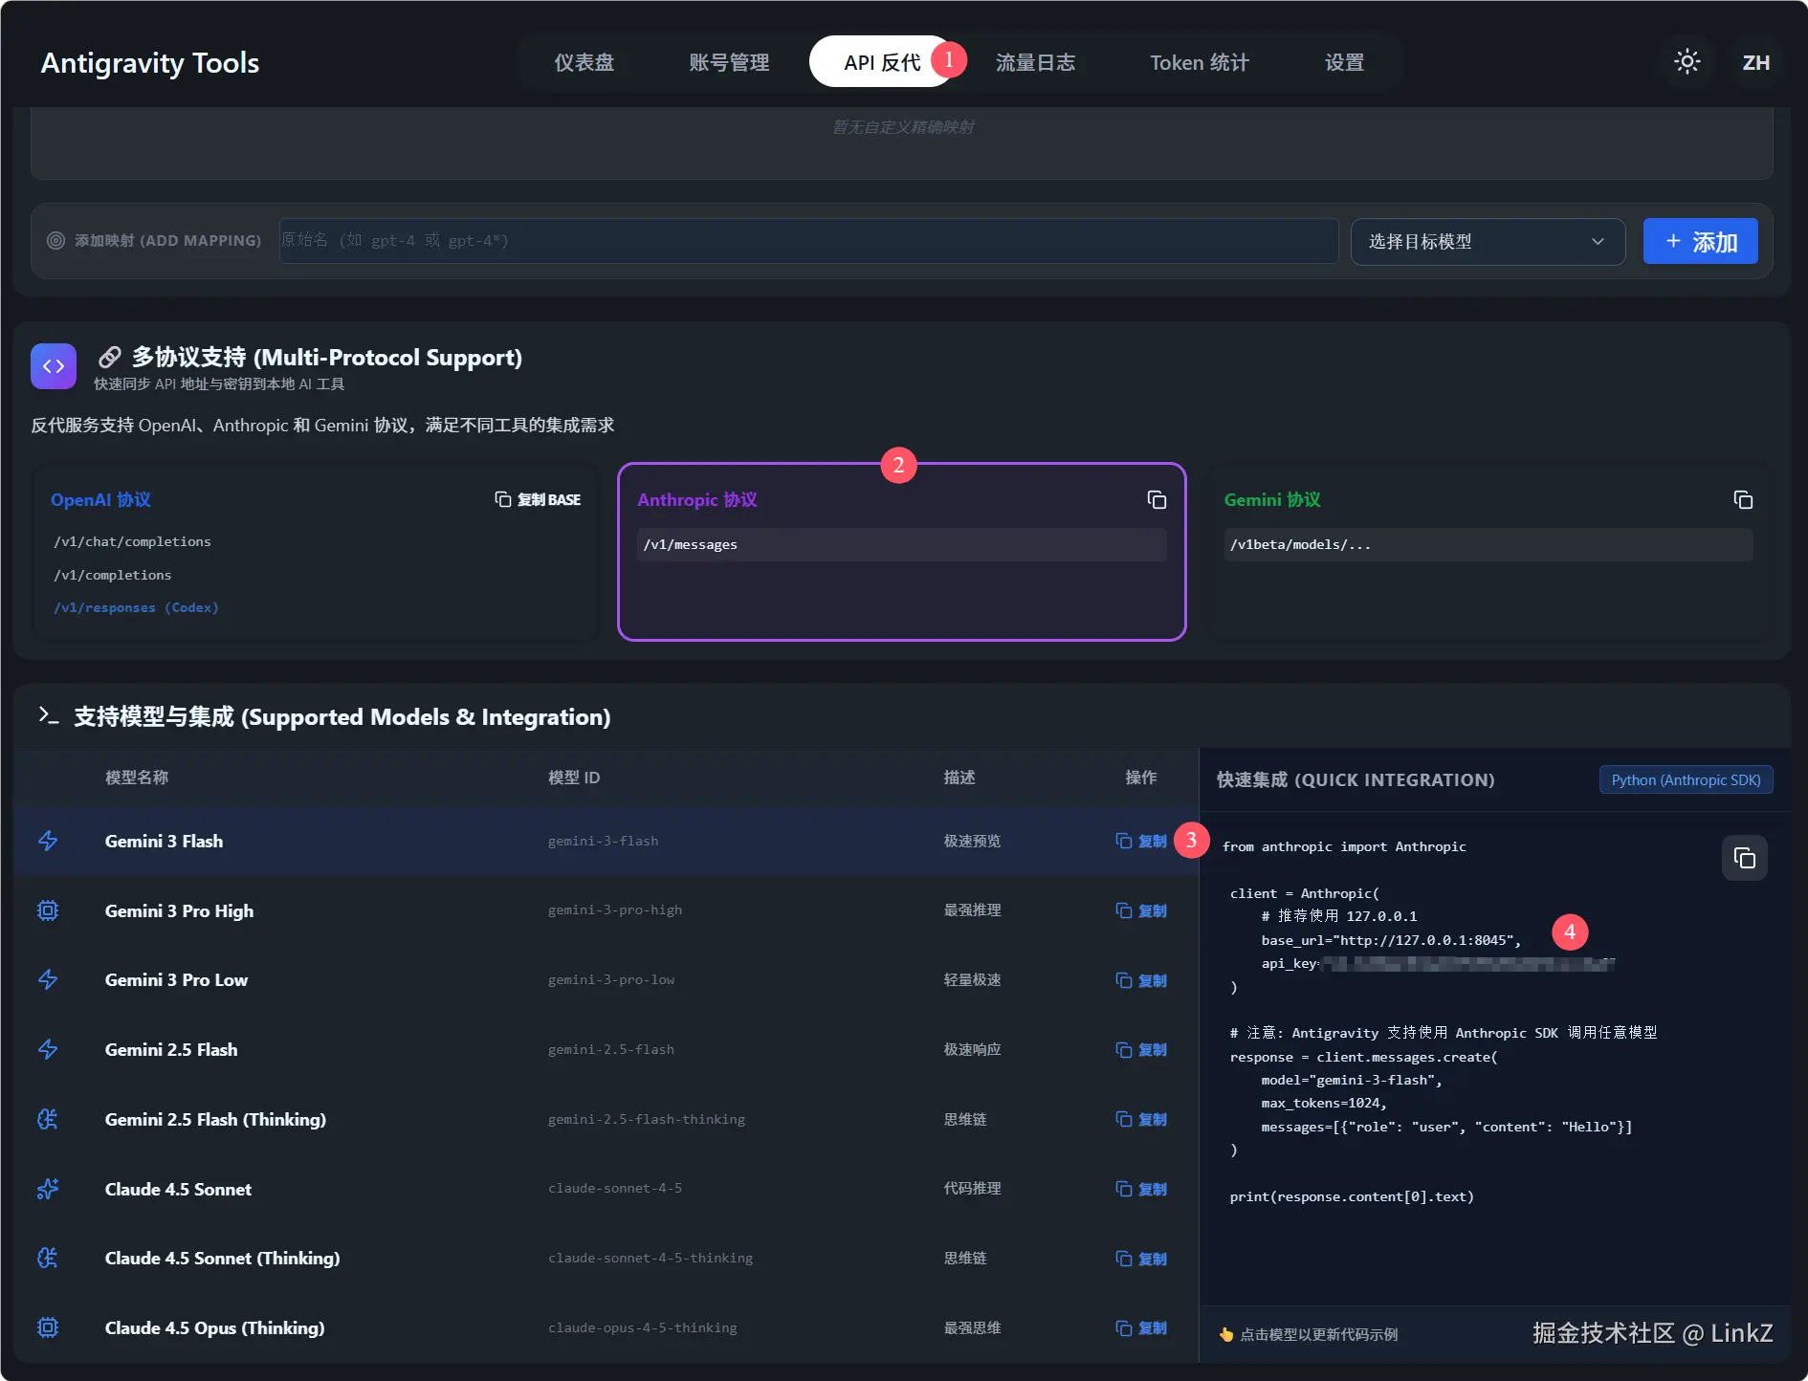Switch language with the ZH button
Viewport: 1808px width, 1381px height.
coord(1756,62)
